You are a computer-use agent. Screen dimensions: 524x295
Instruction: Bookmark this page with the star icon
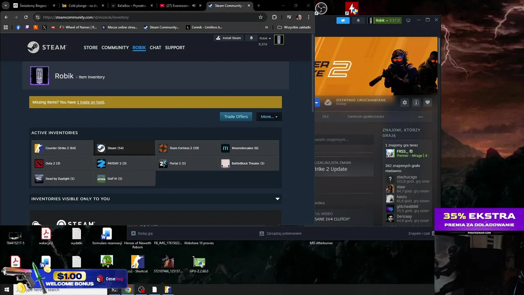[x=260, y=17]
